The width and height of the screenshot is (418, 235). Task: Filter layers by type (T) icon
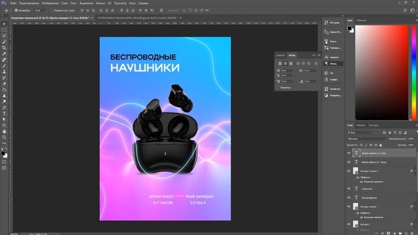(x=394, y=133)
